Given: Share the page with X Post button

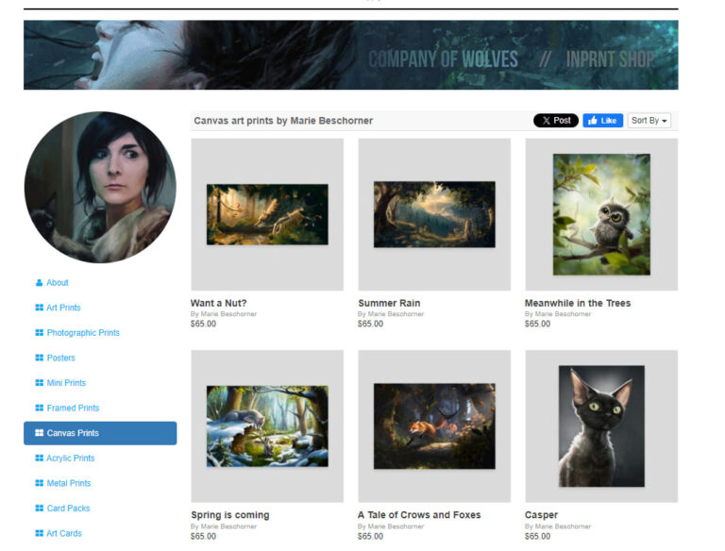Looking at the screenshot, I should (555, 121).
